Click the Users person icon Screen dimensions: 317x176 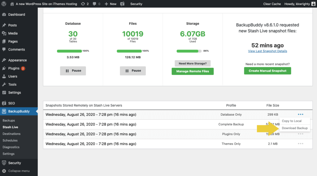click(4, 77)
